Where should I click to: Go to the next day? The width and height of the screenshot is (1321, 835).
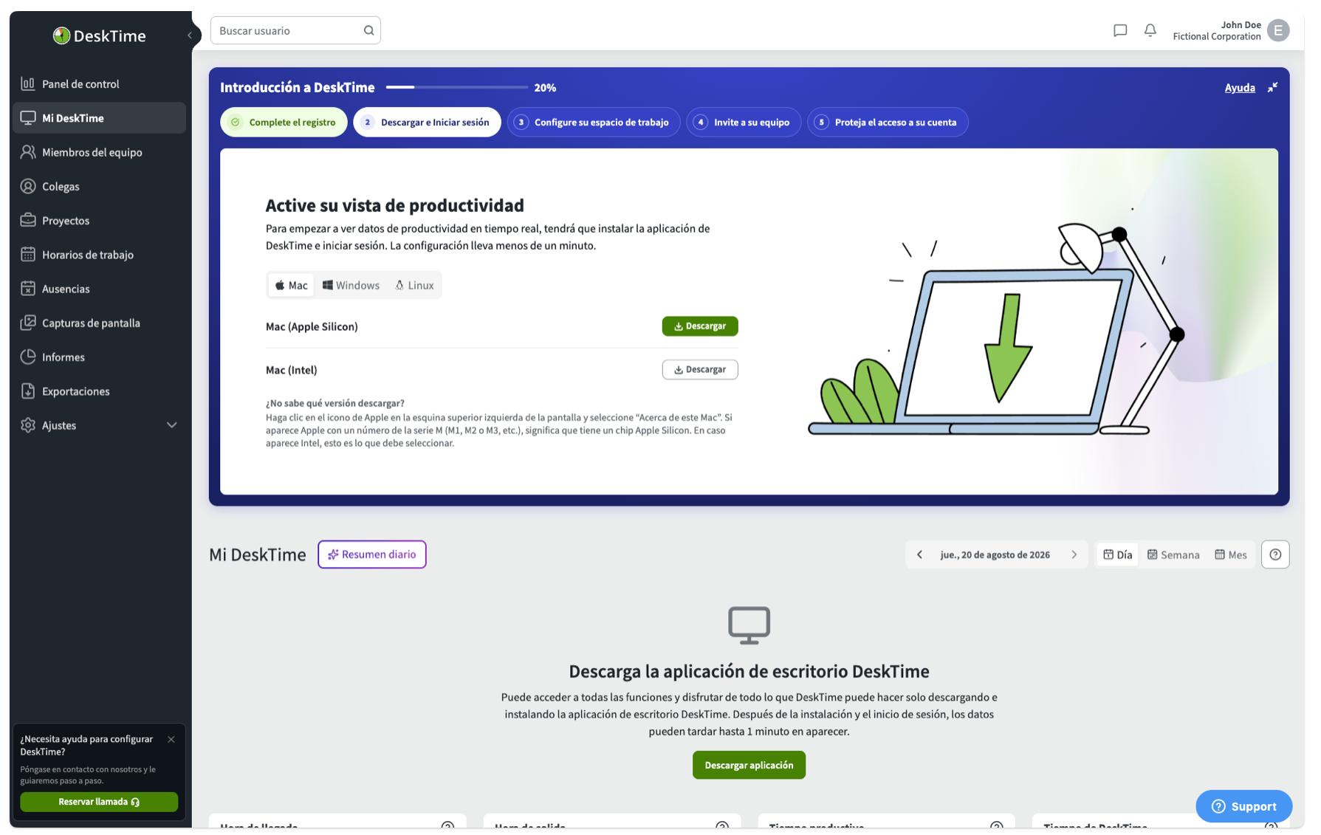[1074, 554]
